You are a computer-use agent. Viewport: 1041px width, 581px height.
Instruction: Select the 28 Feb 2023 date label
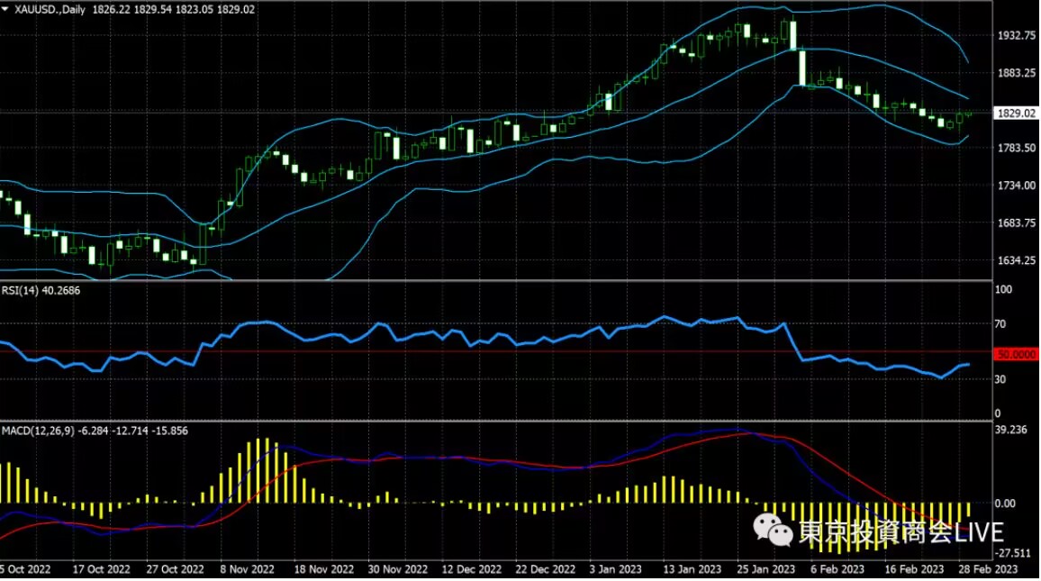click(x=988, y=569)
